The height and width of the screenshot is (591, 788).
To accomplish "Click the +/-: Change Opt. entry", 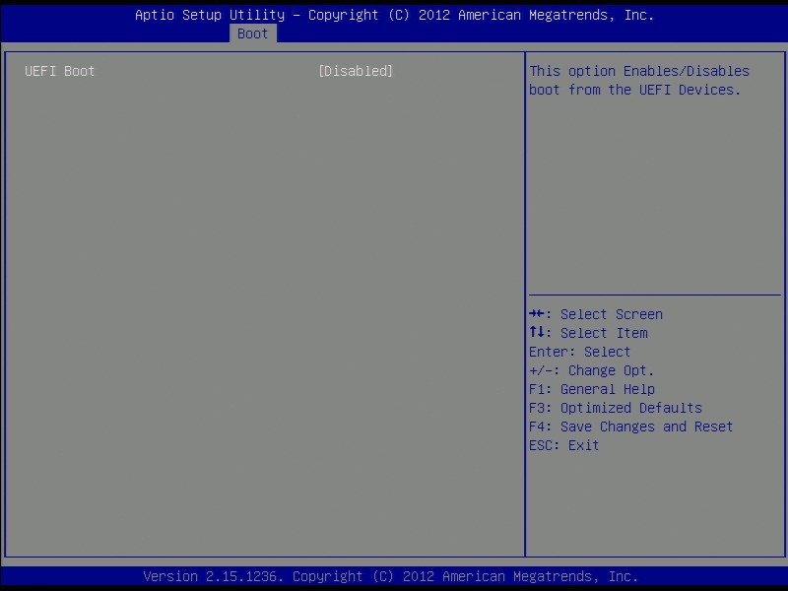I will click(x=591, y=370).
